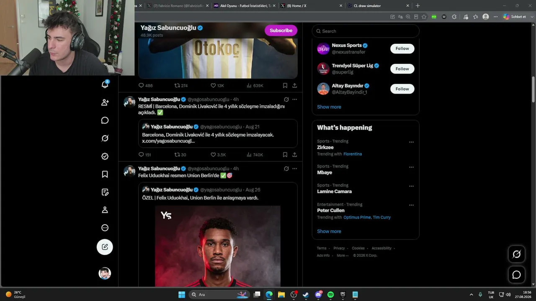Open the browser extensions puzzle icon
Image resolution: width=536 pixels, height=301 pixels.
454,17
